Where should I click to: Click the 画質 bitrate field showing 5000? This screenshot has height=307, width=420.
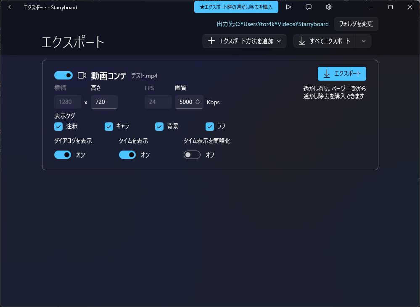[x=189, y=102]
